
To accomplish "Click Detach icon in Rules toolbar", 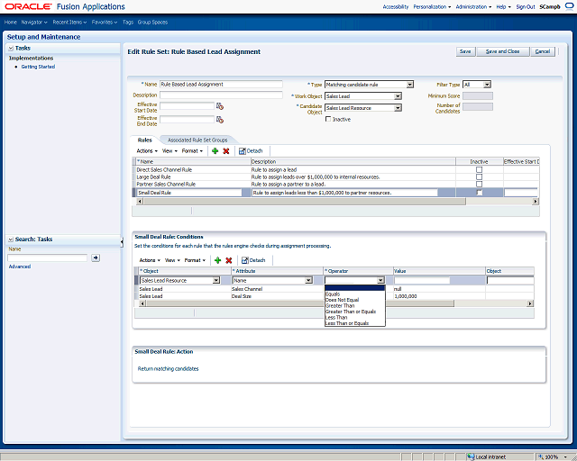I will click(243, 150).
